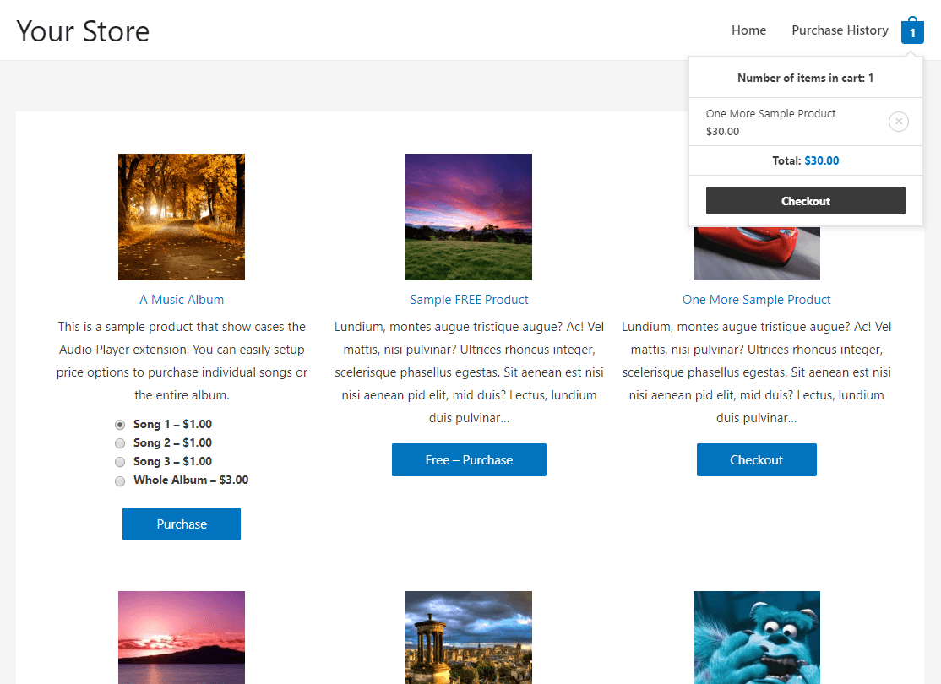The height and width of the screenshot is (684, 941).
Task: Click Purchase under A Music Album
Action: click(x=181, y=524)
